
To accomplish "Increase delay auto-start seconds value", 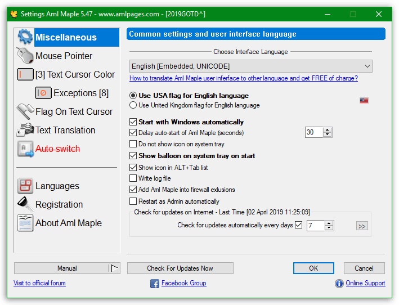I will (x=328, y=130).
